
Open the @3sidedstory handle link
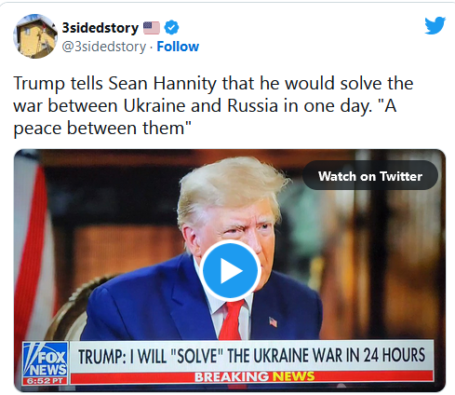coord(104,47)
